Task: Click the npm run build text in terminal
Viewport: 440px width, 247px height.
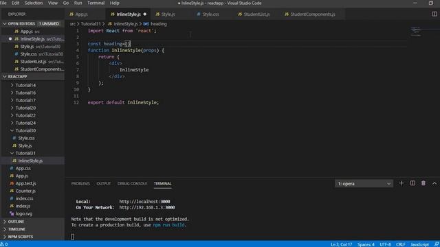Action: coord(168,225)
